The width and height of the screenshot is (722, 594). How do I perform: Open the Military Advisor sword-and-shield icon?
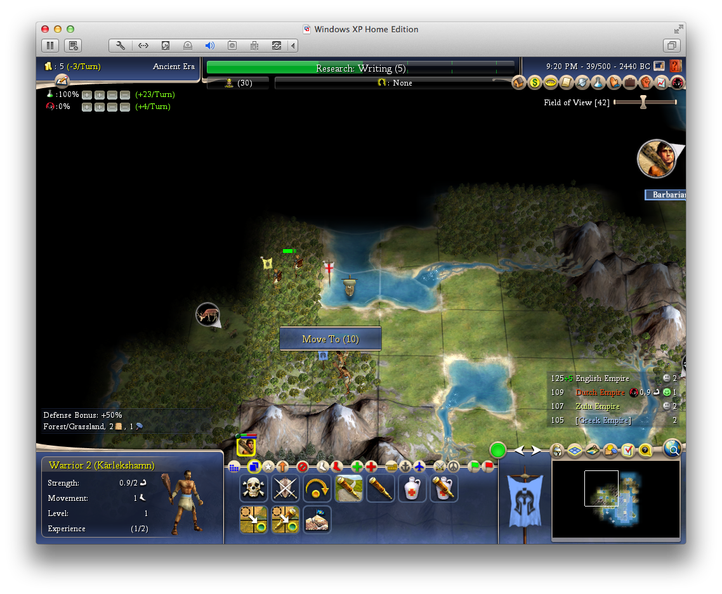[x=582, y=83]
